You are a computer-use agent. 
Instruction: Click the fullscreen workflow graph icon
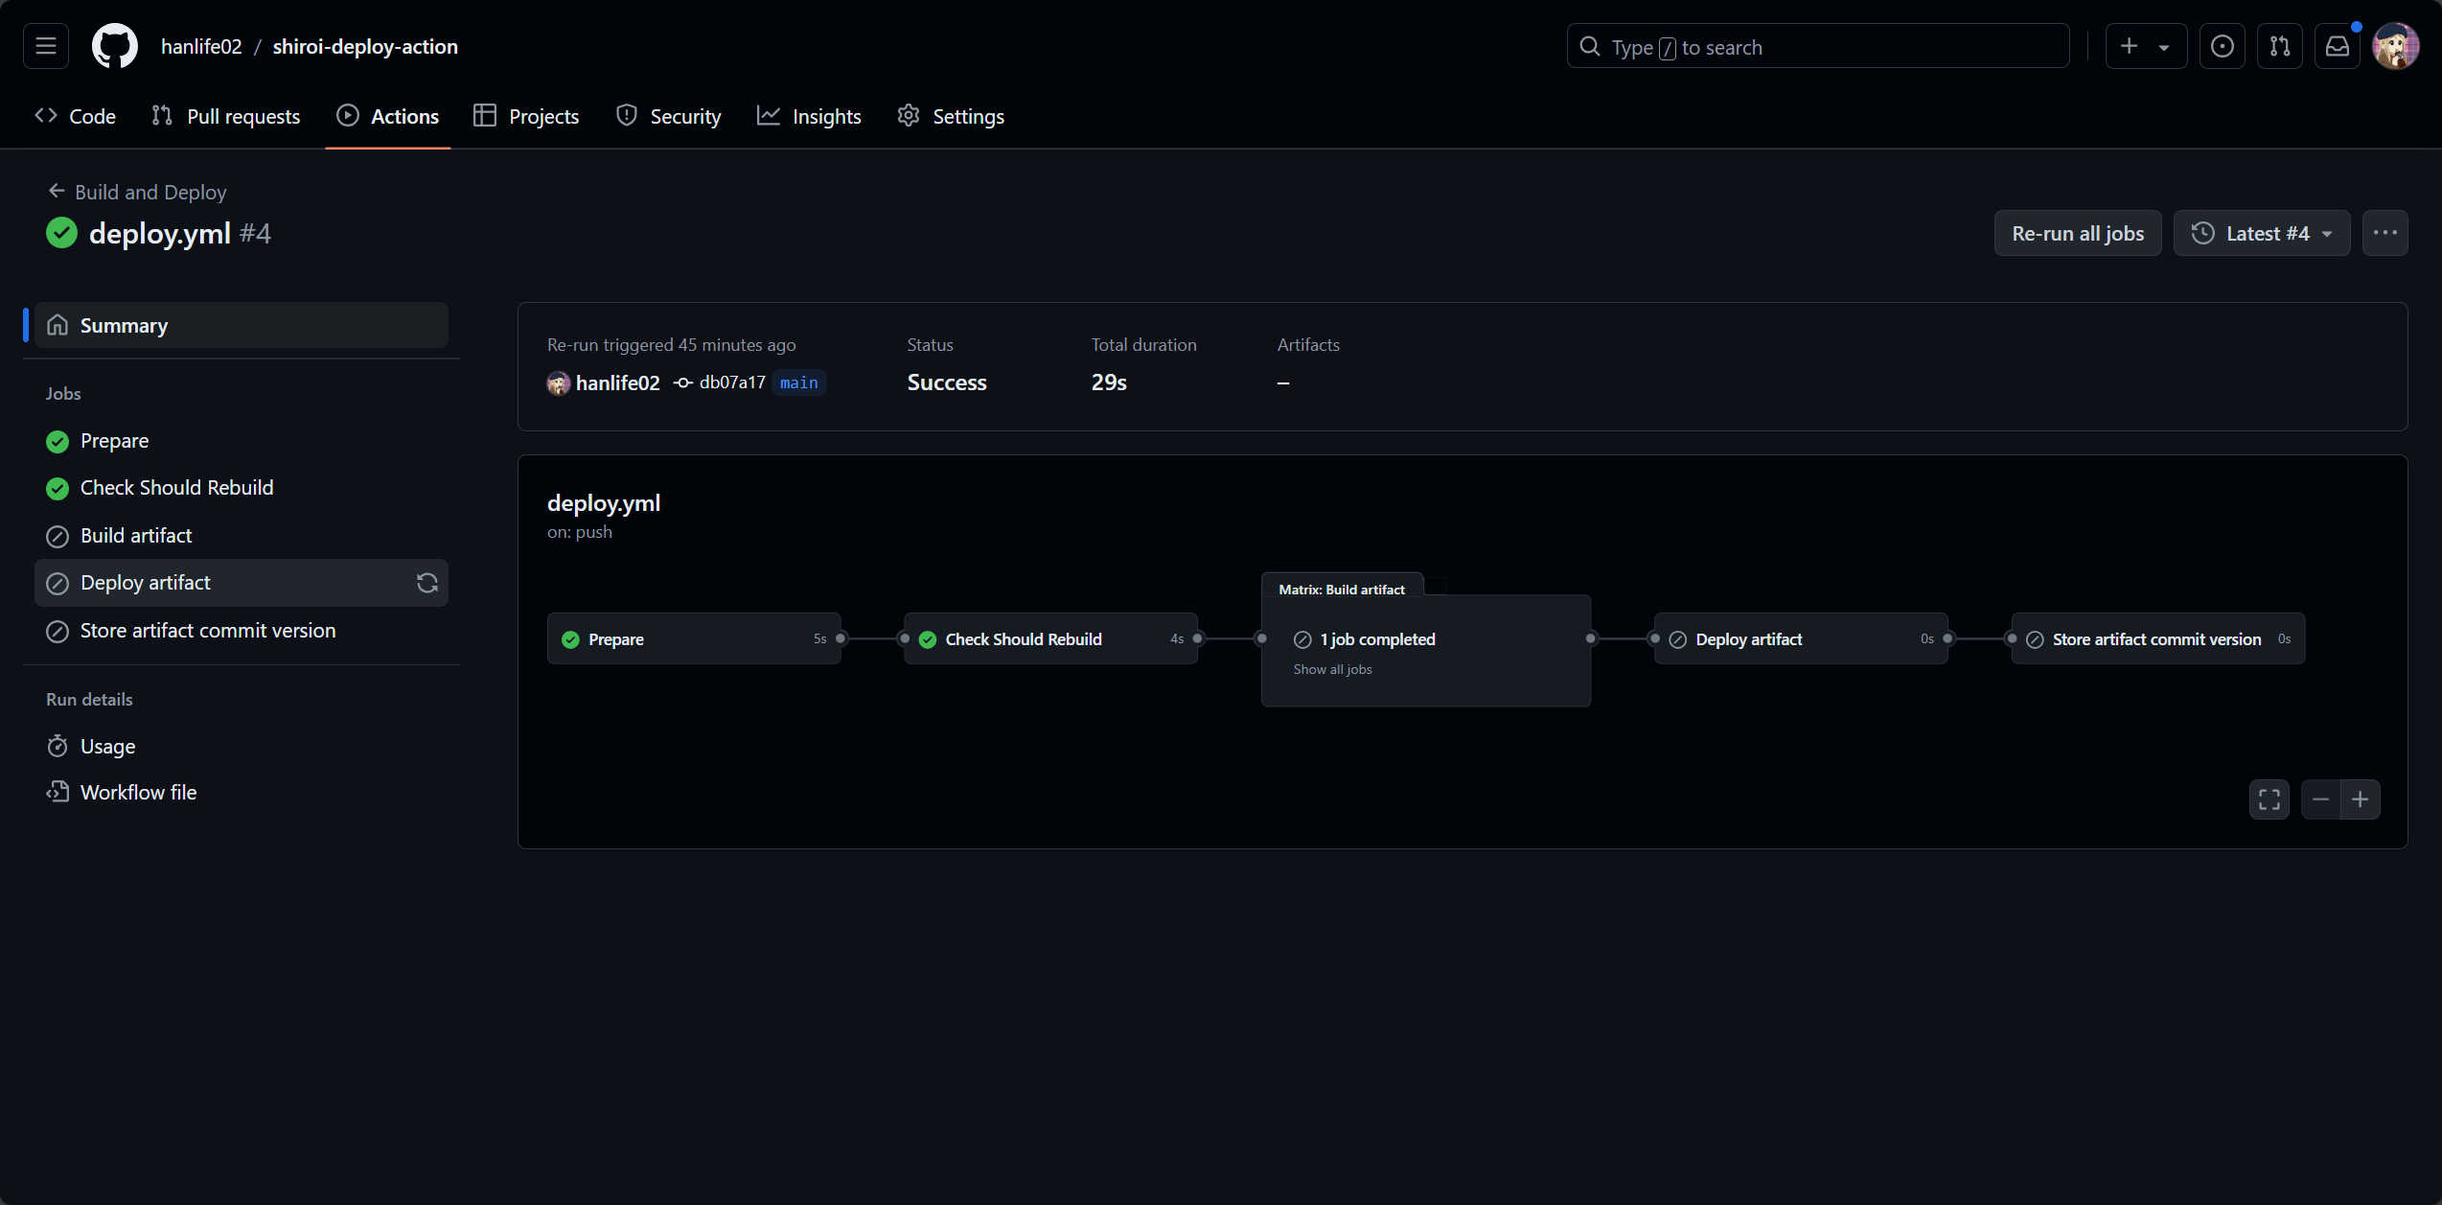click(x=2269, y=799)
